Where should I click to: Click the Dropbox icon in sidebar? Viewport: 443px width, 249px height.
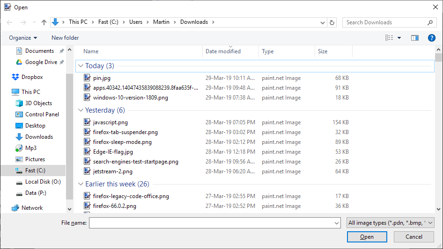point(15,77)
